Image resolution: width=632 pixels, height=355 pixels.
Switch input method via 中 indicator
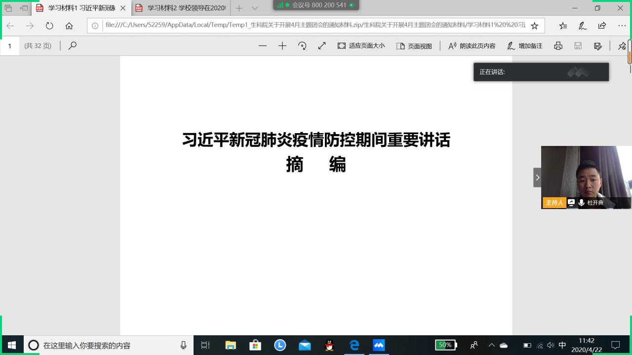click(x=562, y=345)
